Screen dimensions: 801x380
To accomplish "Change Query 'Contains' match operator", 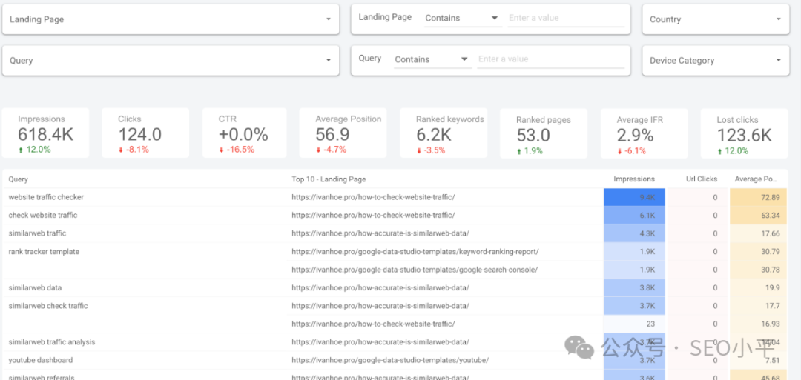I will (431, 59).
